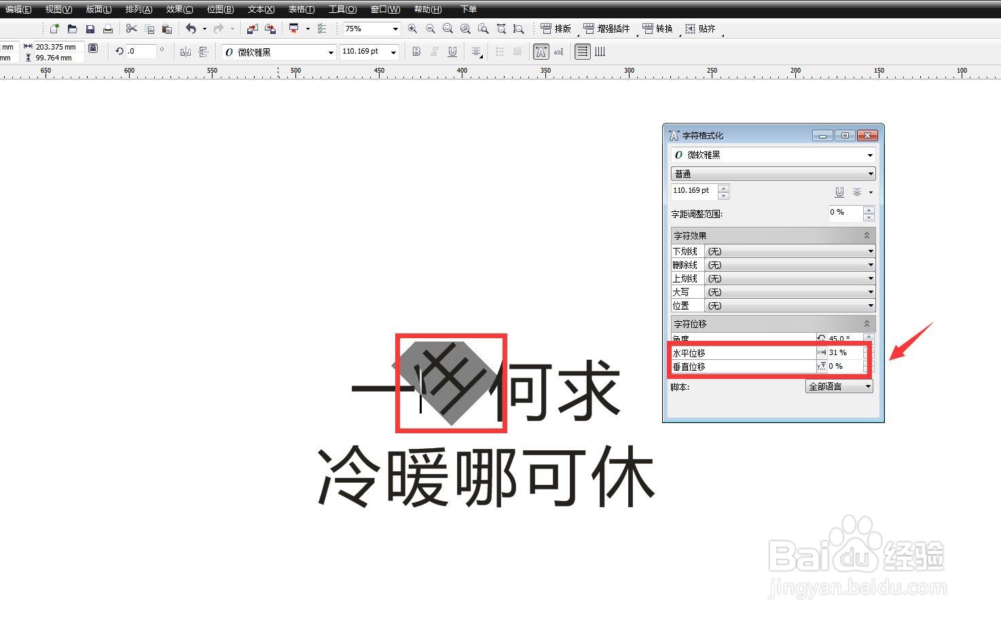1001x622 pixels.
Task: Mirror text horizontally icon
Action: tap(185, 52)
